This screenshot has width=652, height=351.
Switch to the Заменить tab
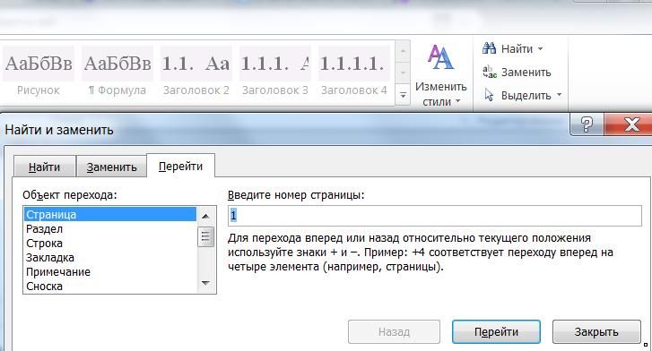(111, 167)
